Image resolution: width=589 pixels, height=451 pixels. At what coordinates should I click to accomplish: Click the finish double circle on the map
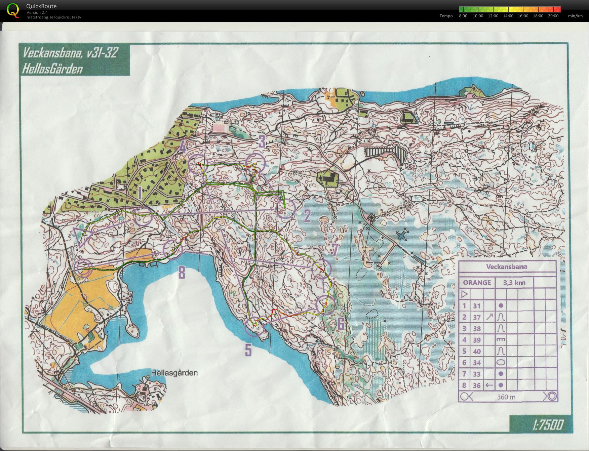83,268
